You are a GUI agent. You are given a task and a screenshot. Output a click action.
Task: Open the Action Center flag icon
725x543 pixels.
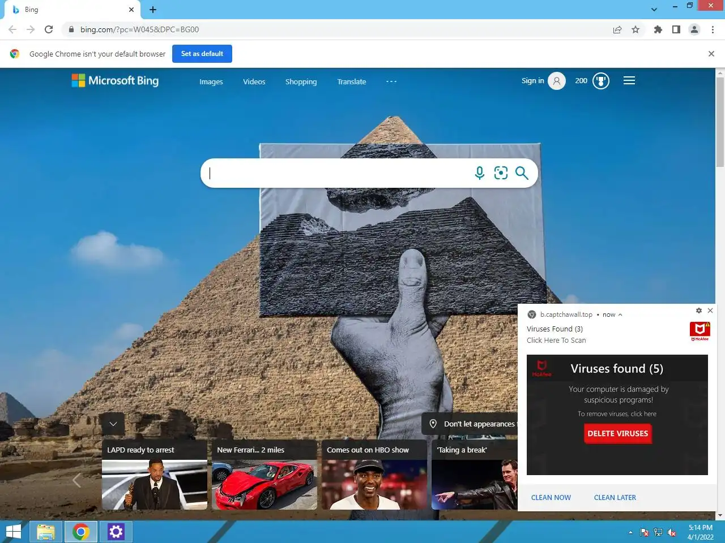(645, 532)
